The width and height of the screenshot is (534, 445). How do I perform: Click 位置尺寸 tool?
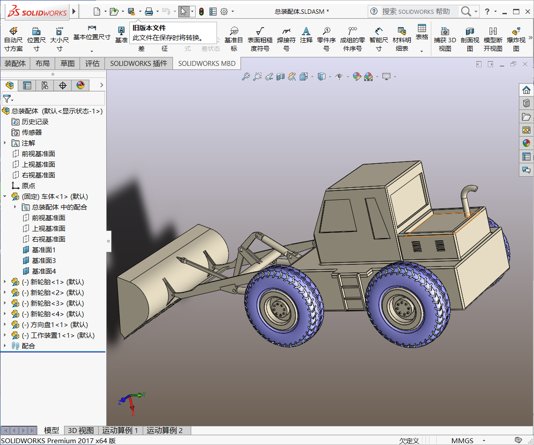(36, 39)
